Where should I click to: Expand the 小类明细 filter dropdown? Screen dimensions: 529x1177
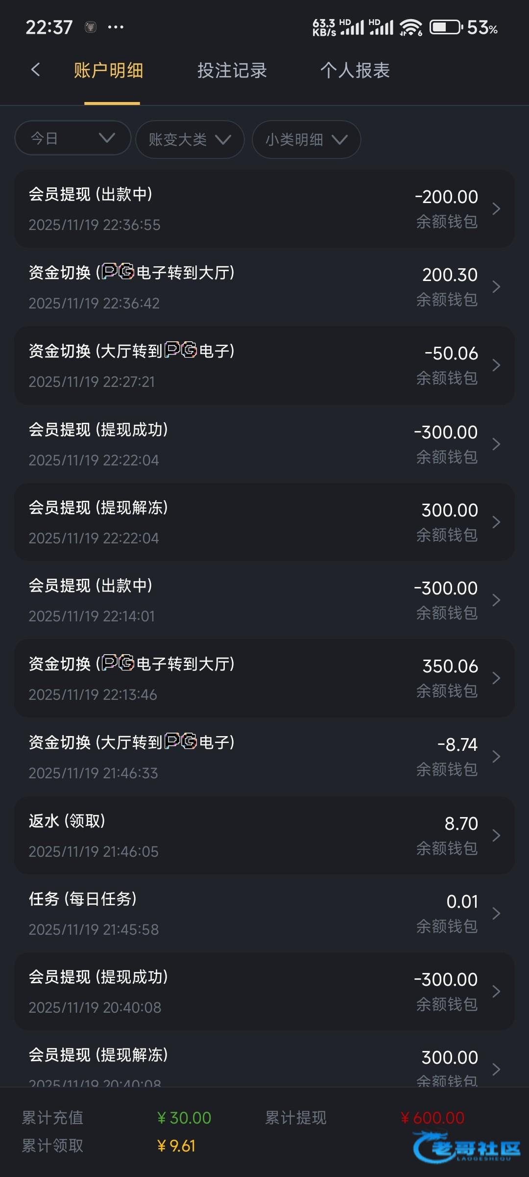tap(306, 140)
